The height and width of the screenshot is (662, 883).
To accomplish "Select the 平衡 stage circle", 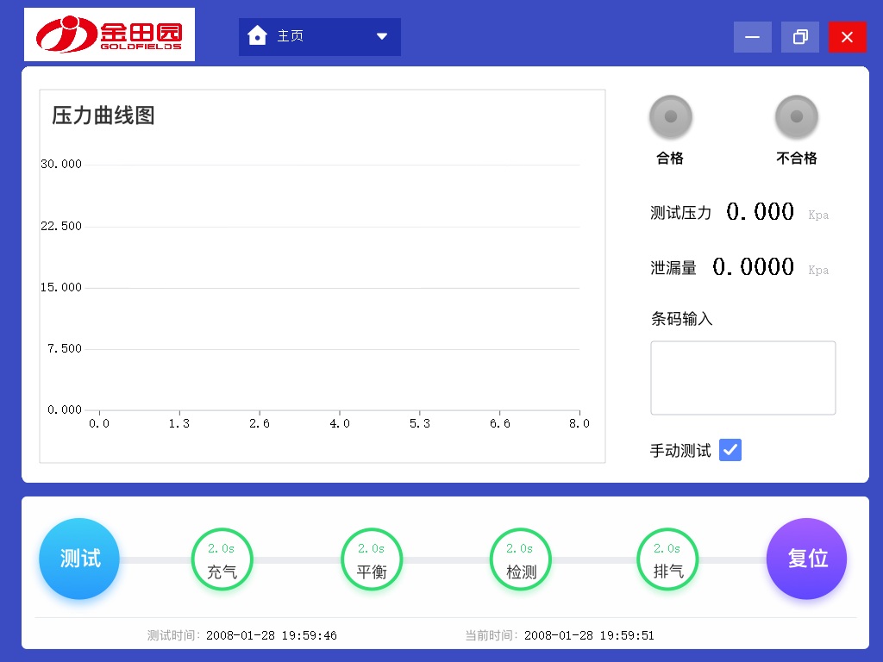I will 372,559.
